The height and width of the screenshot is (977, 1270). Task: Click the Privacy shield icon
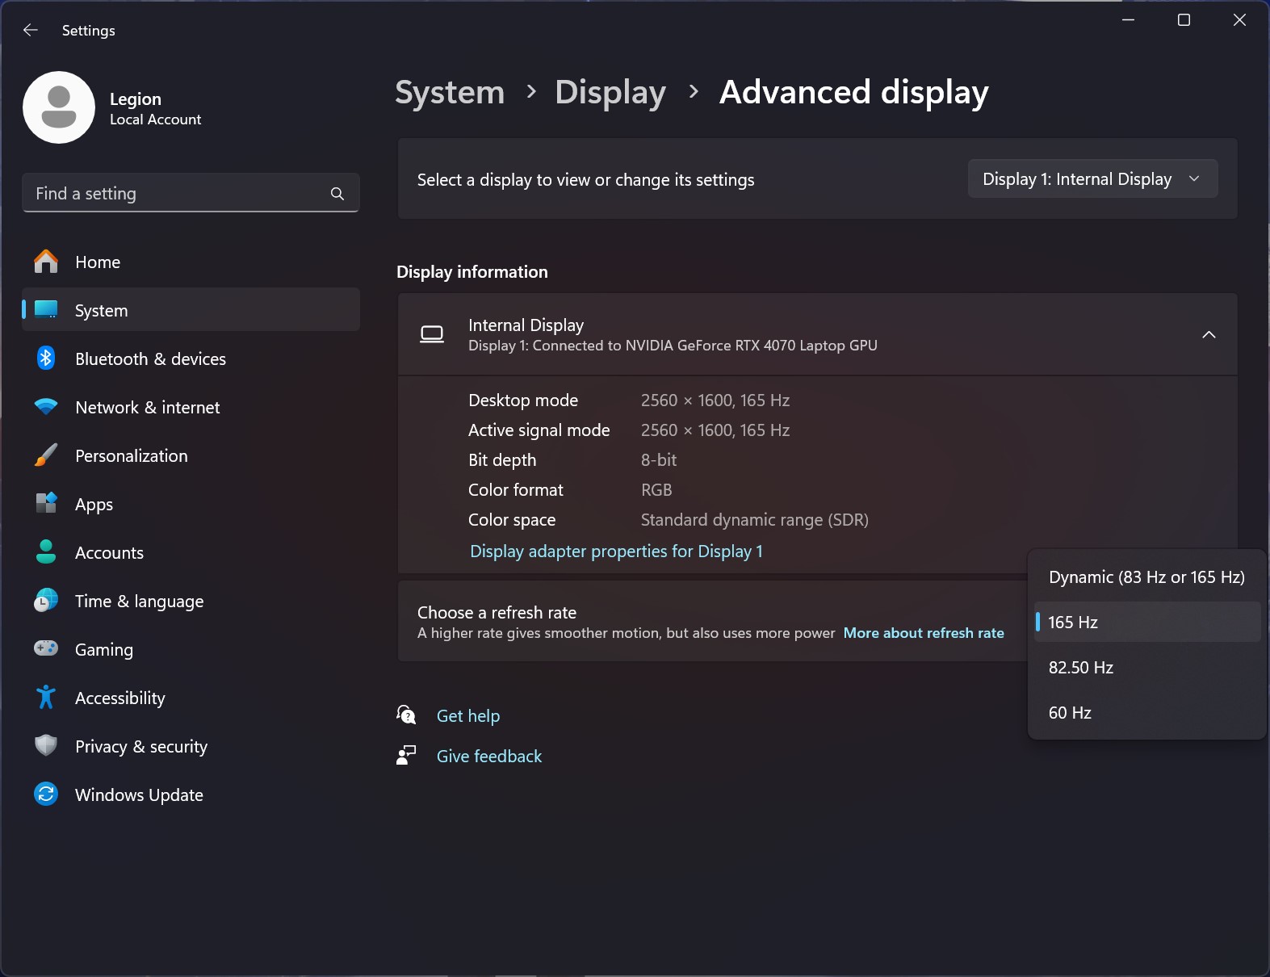point(46,745)
